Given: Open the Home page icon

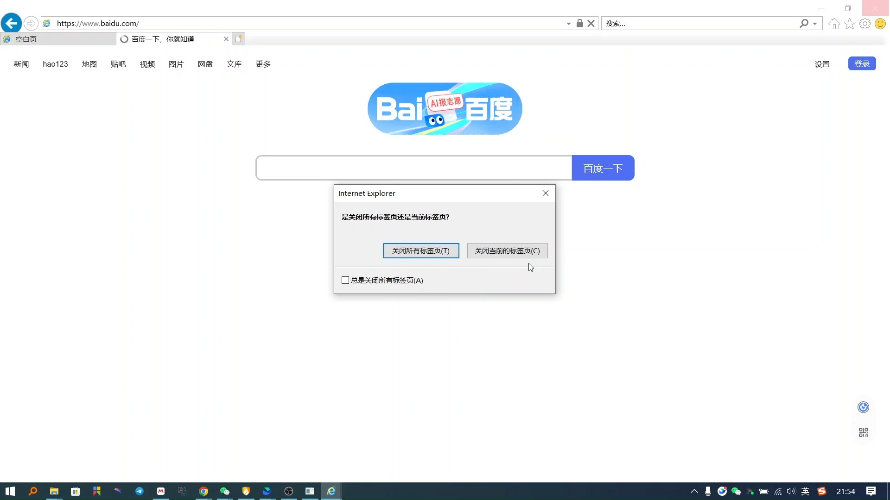Looking at the screenshot, I should pos(834,24).
